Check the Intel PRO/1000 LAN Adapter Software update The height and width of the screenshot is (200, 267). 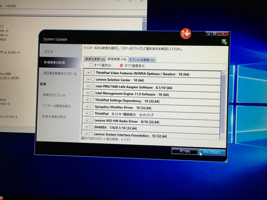[93, 86]
